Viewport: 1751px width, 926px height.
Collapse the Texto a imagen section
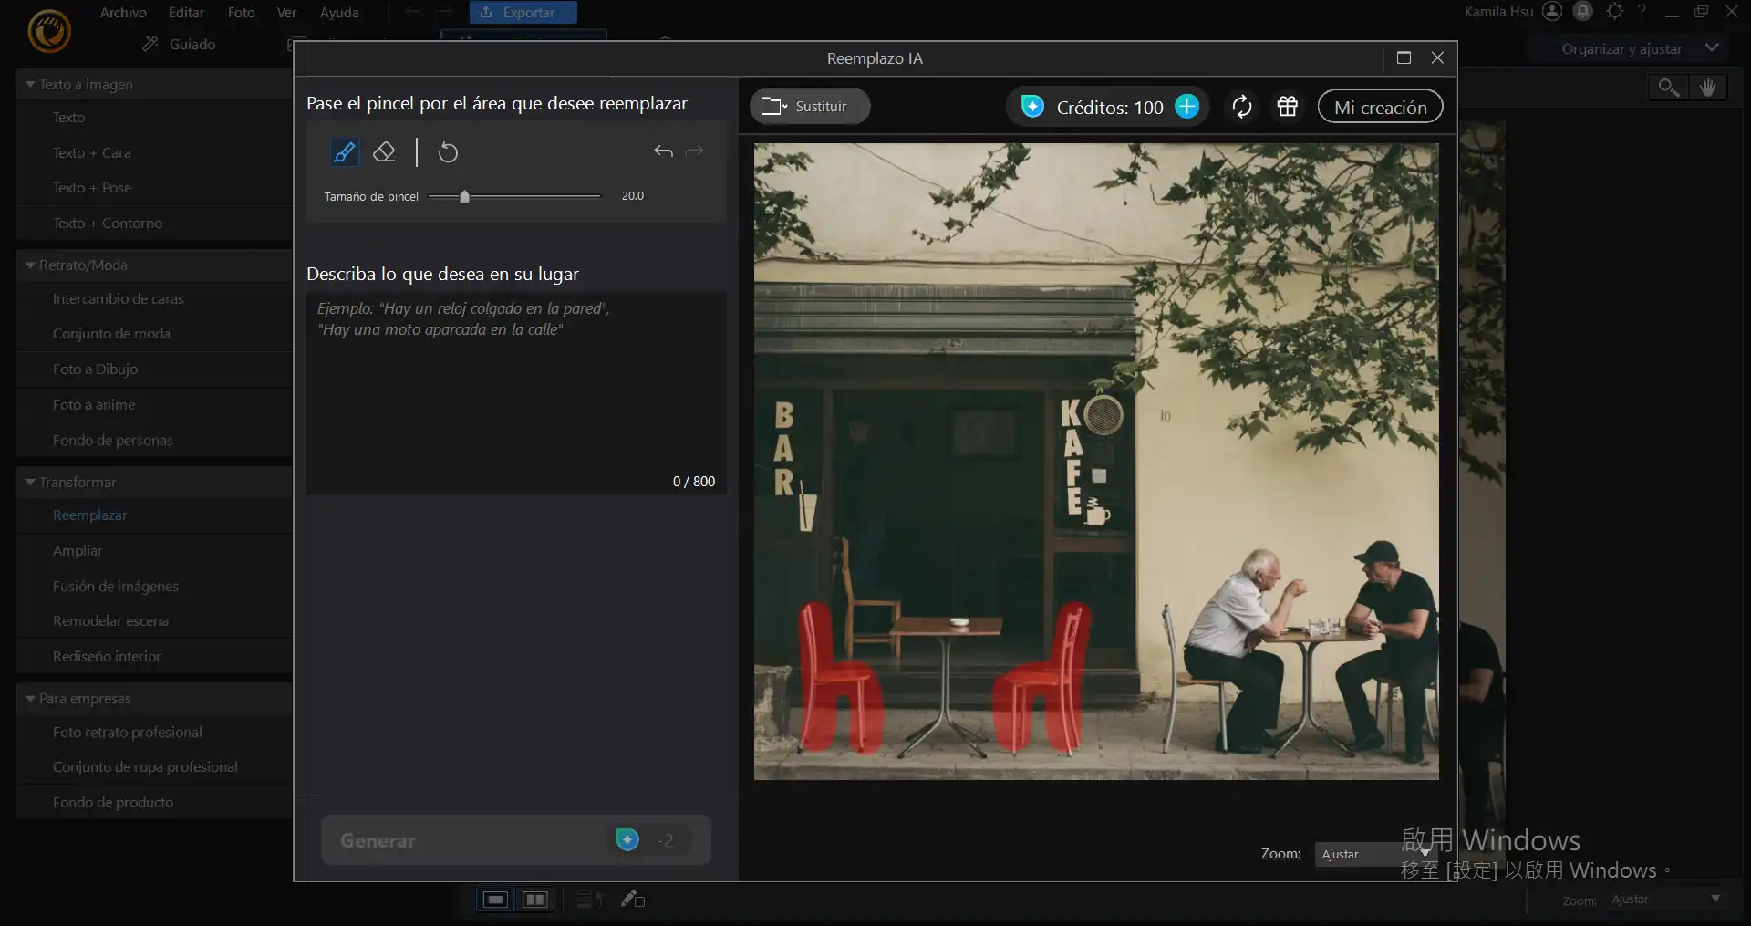coord(30,85)
